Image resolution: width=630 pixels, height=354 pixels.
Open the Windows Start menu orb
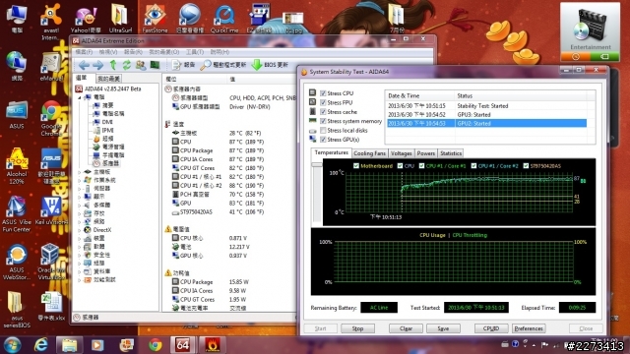tap(12, 345)
